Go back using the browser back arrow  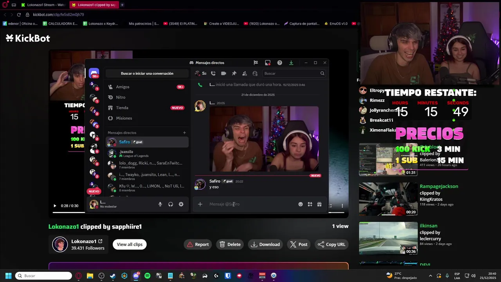pyautogui.click(x=5, y=14)
